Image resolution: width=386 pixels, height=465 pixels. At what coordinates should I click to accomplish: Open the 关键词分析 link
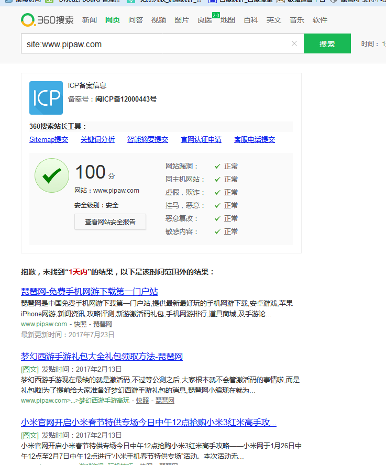(97, 139)
